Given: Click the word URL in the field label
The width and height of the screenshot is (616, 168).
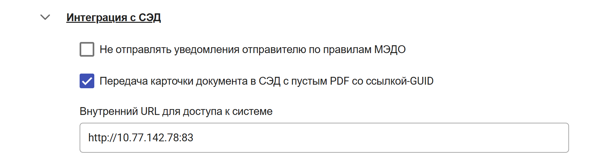Looking at the screenshot, I should click(150, 111).
